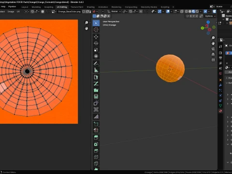Open the Output properties printer tab

220,58
